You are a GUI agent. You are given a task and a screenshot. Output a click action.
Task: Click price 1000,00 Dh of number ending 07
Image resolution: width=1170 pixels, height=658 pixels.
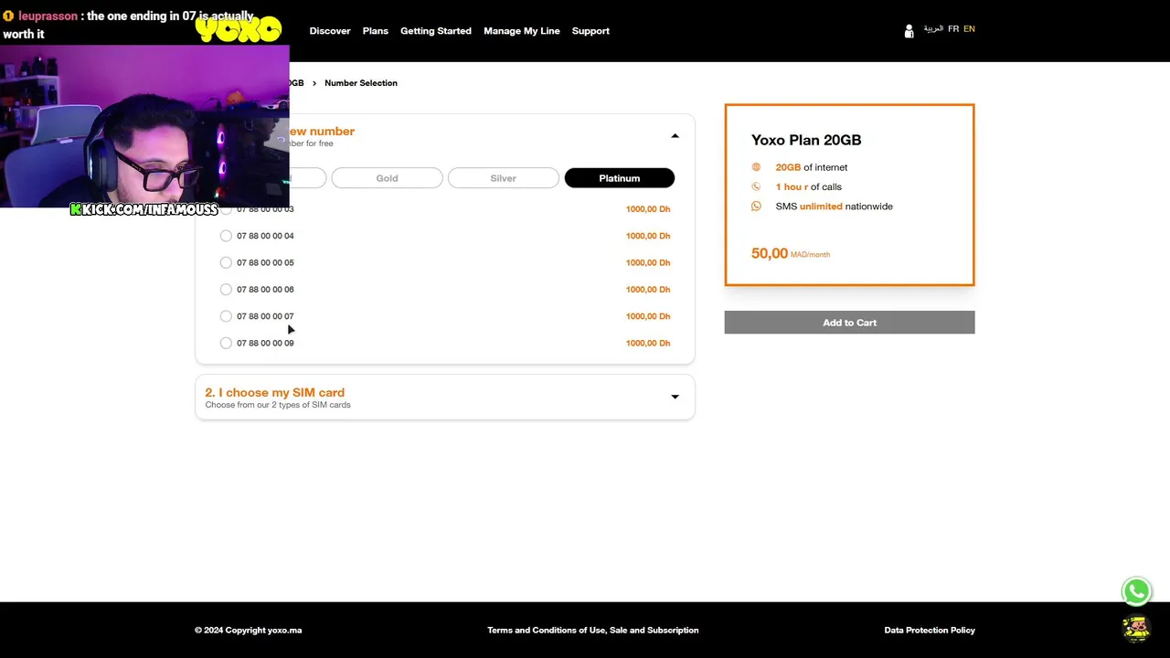(x=648, y=316)
